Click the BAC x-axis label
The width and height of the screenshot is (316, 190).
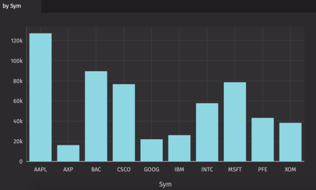[96, 169]
